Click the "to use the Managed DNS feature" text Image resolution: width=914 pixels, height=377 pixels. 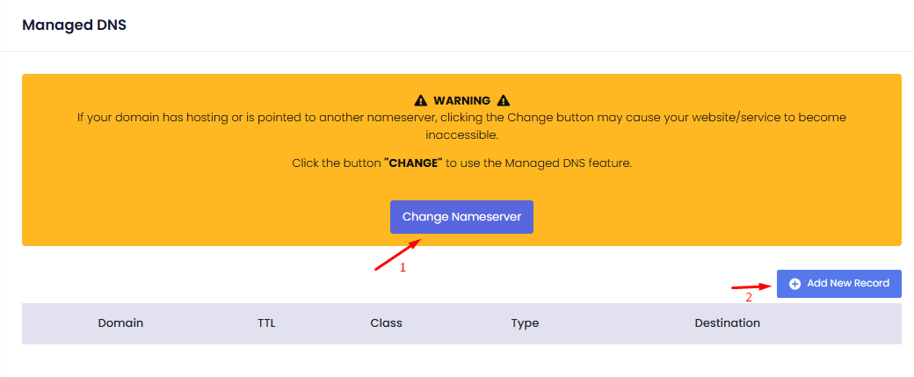point(539,164)
